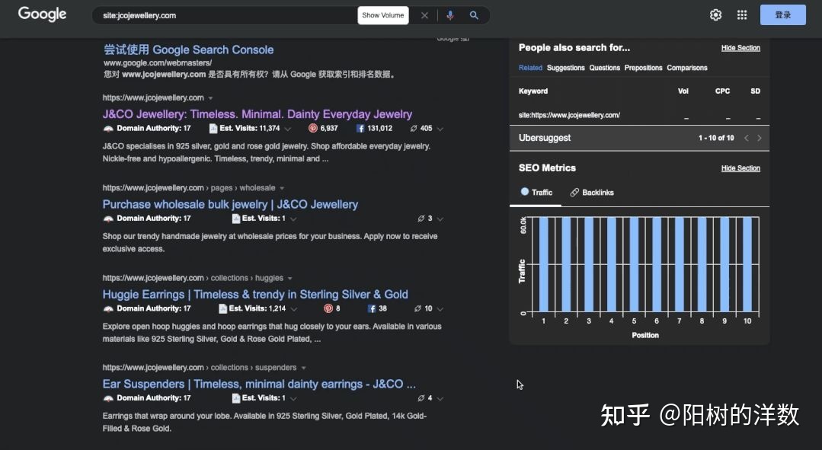
Task: Switch to the Questions tab
Action: point(604,68)
